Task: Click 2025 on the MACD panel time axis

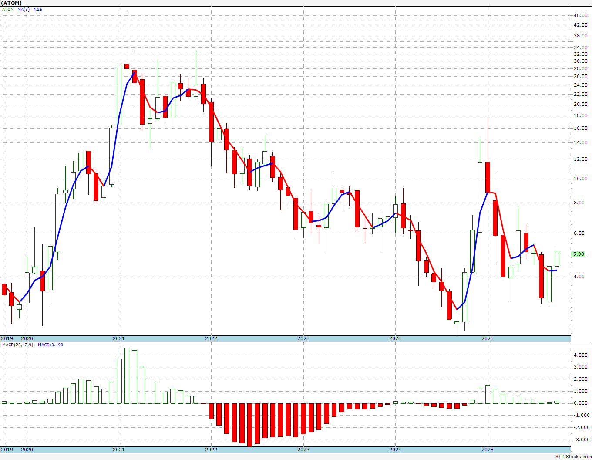Action: click(x=488, y=450)
